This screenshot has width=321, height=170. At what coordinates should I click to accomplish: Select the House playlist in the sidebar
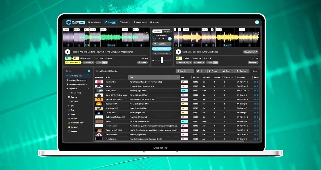click(74, 93)
